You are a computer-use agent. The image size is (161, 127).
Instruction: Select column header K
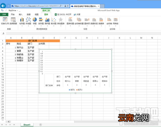tap(119, 38)
